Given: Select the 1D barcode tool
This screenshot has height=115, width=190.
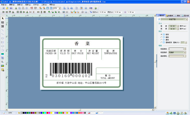Looking at the screenshot, I should pyautogui.click(x=3, y=23).
